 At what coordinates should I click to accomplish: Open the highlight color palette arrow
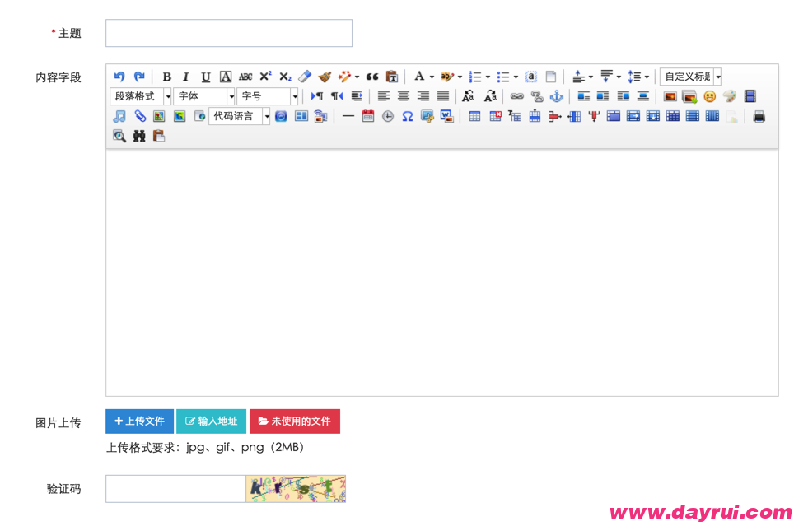(x=460, y=77)
